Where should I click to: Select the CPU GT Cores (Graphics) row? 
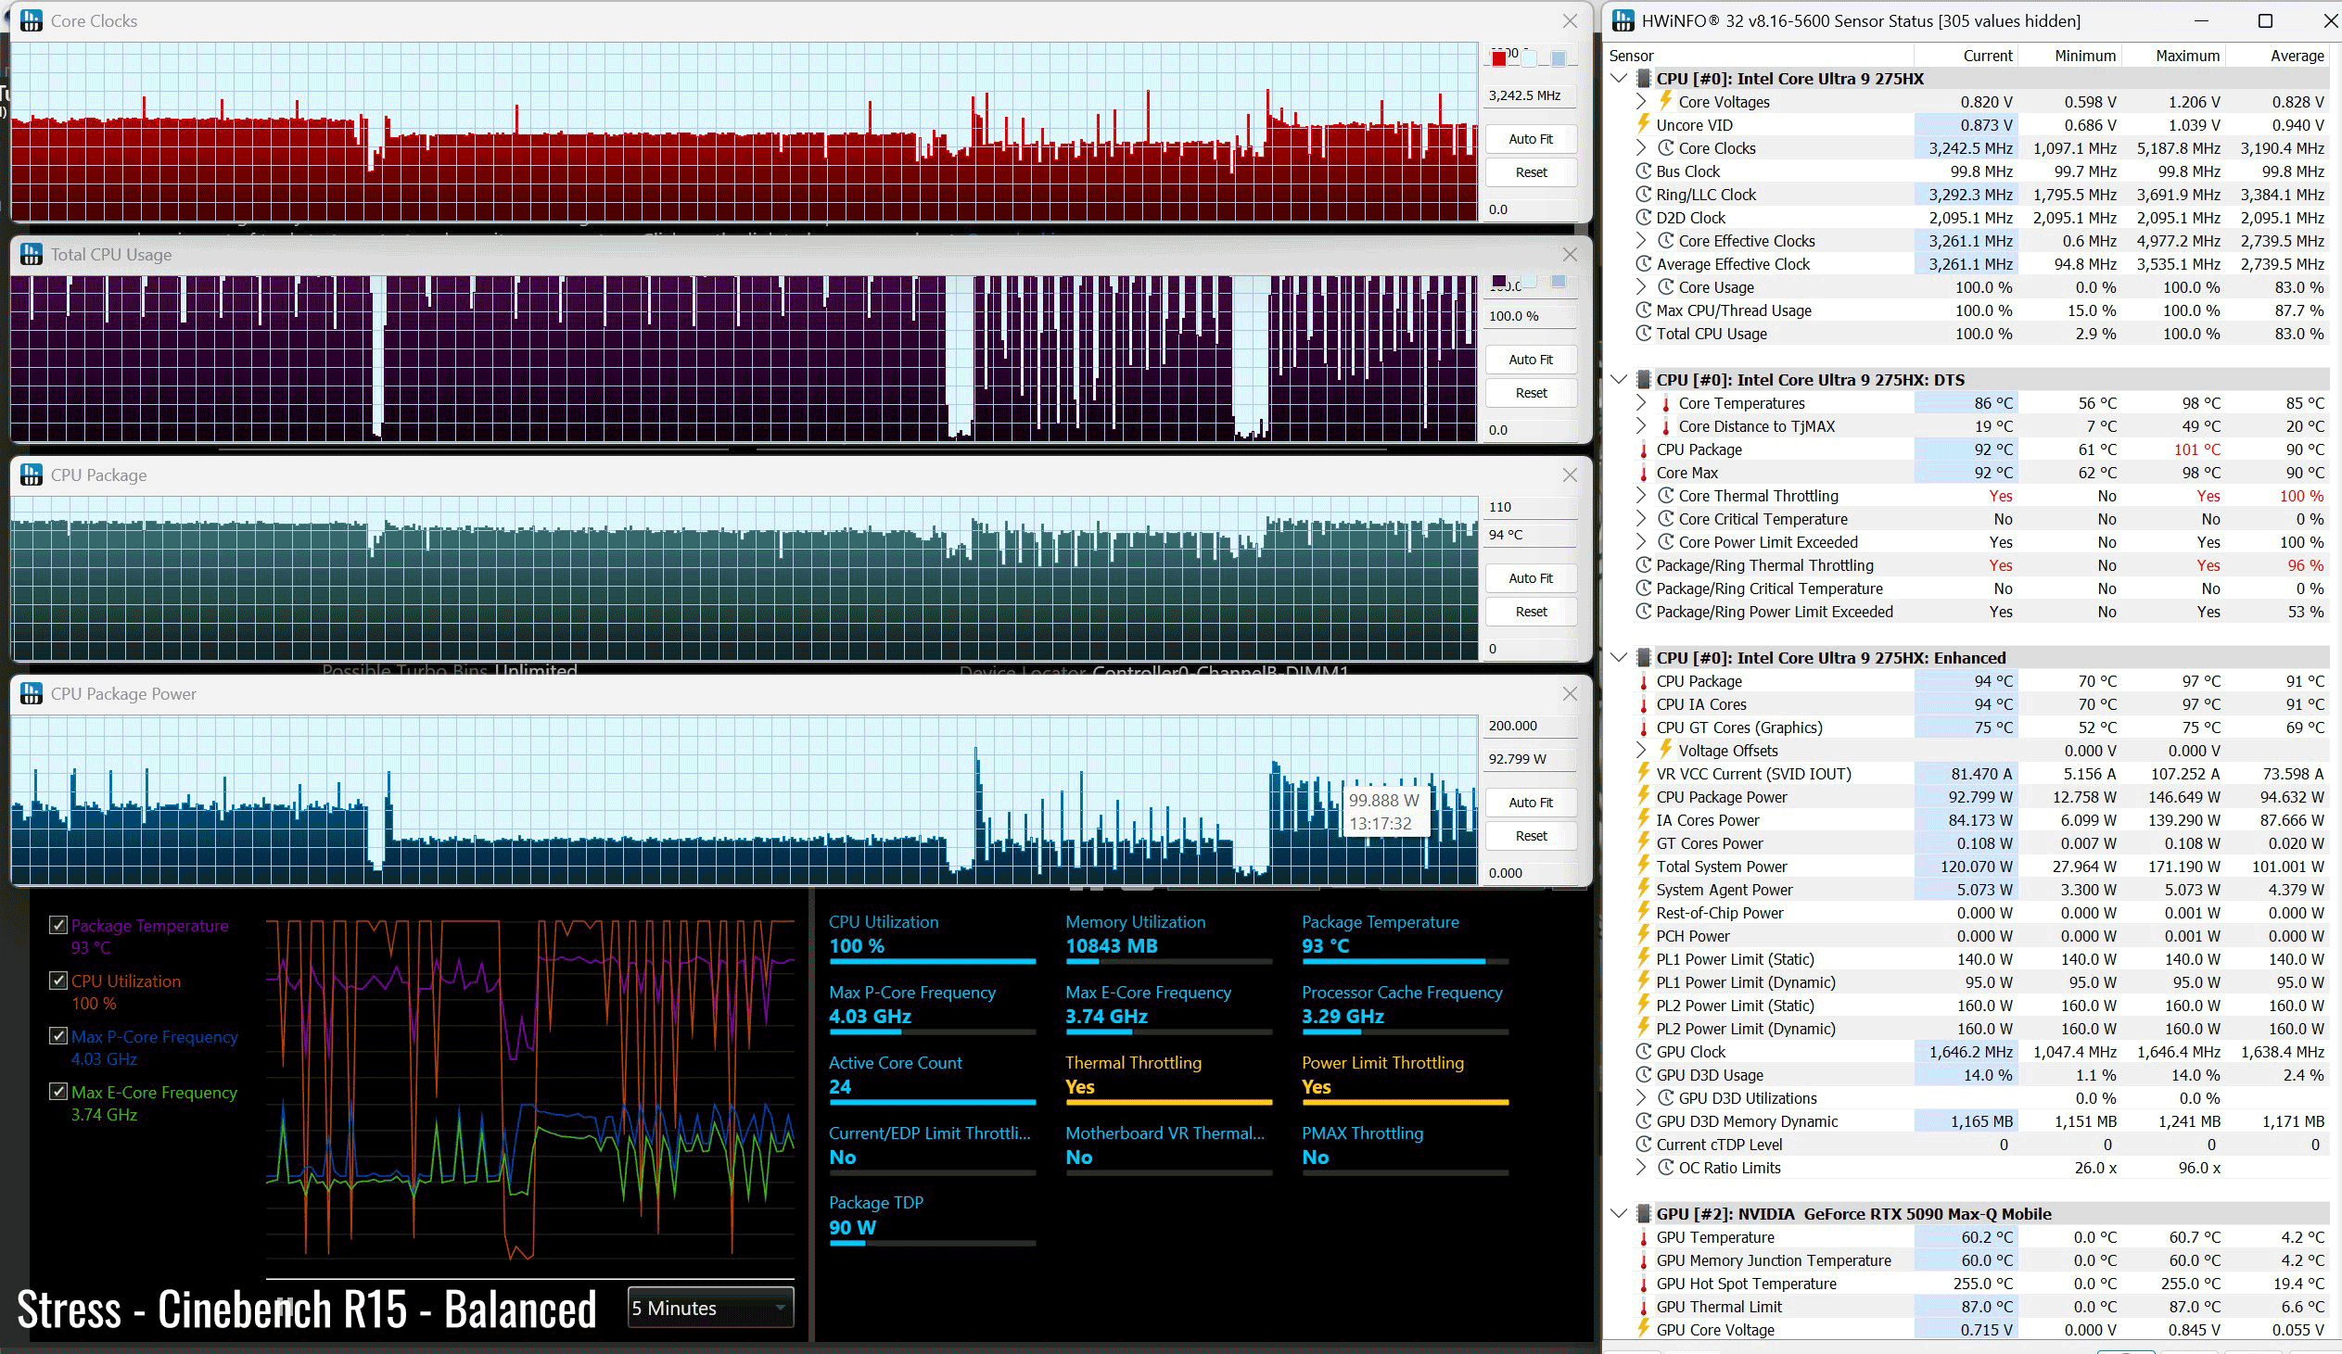(x=1979, y=728)
